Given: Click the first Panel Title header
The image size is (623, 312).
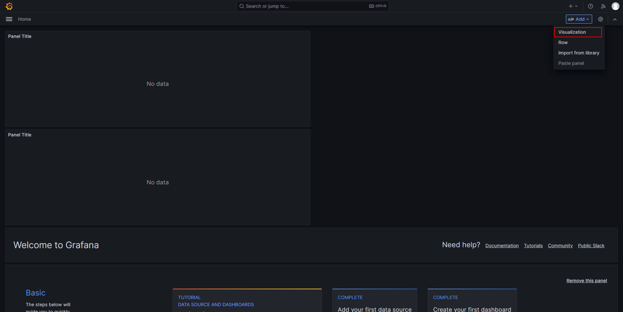Looking at the screenshot, I should [20, 36].
